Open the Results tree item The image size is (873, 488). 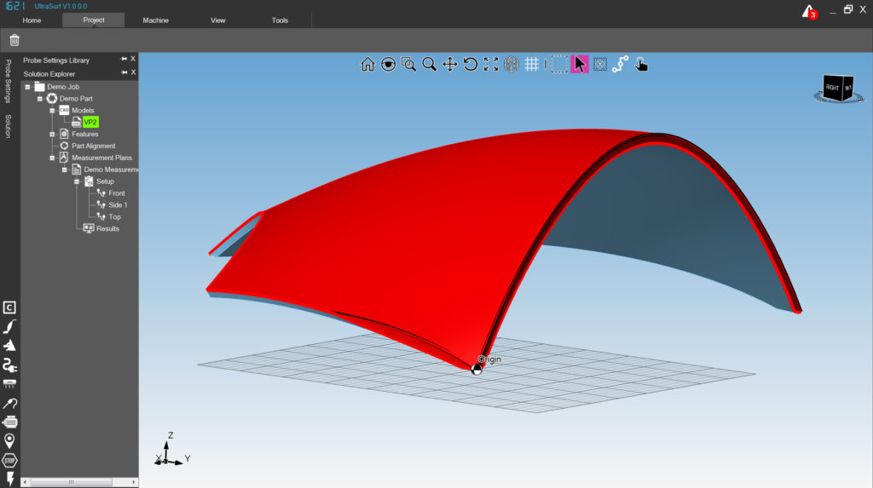(x=107, y=229)
